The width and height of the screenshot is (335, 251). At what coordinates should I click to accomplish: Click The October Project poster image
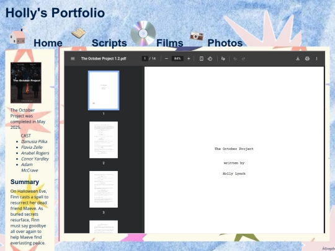click(x=26, y=83)
